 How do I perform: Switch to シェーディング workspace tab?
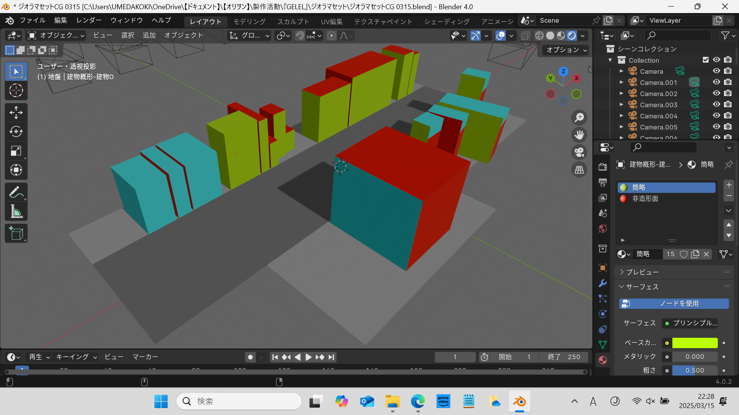[446, 22]
